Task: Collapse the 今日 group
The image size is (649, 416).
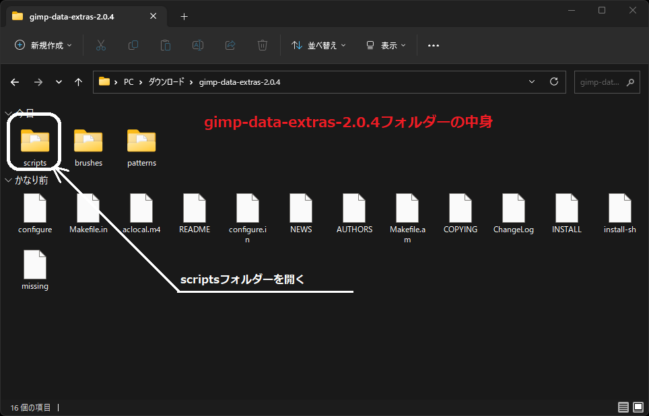Action: [x=8, y=113]
